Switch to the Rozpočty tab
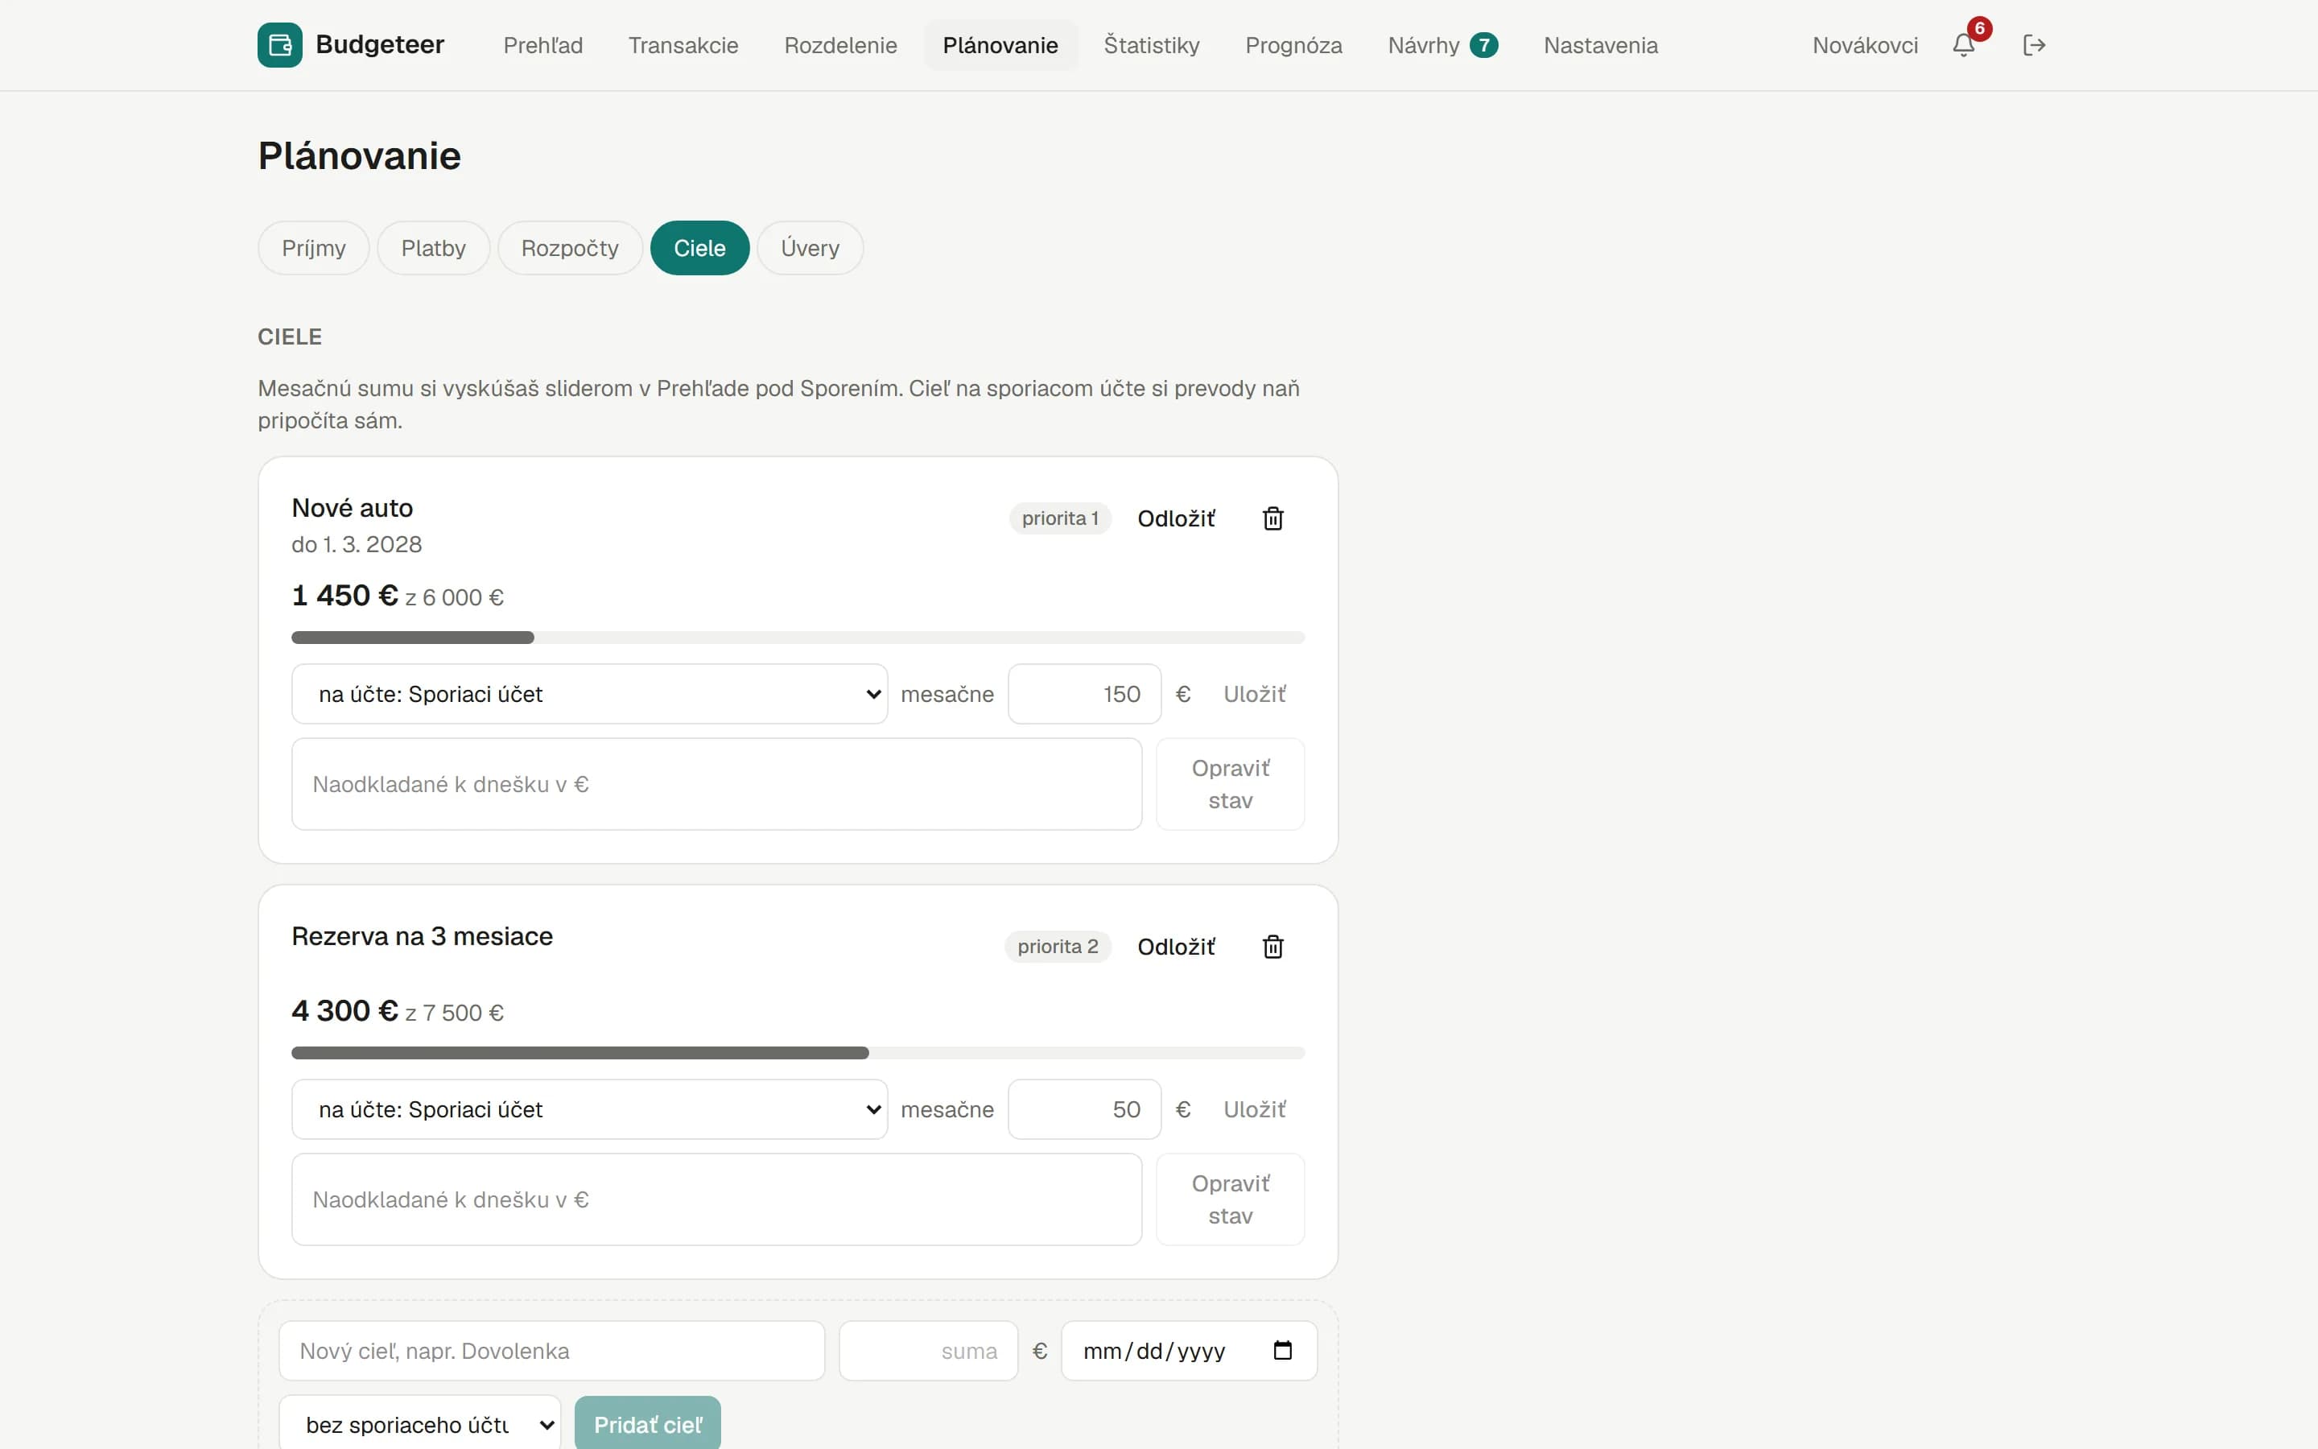The height and width of the screenshot is (1449, 2318). pyautogui.click(x=570, y=248)
